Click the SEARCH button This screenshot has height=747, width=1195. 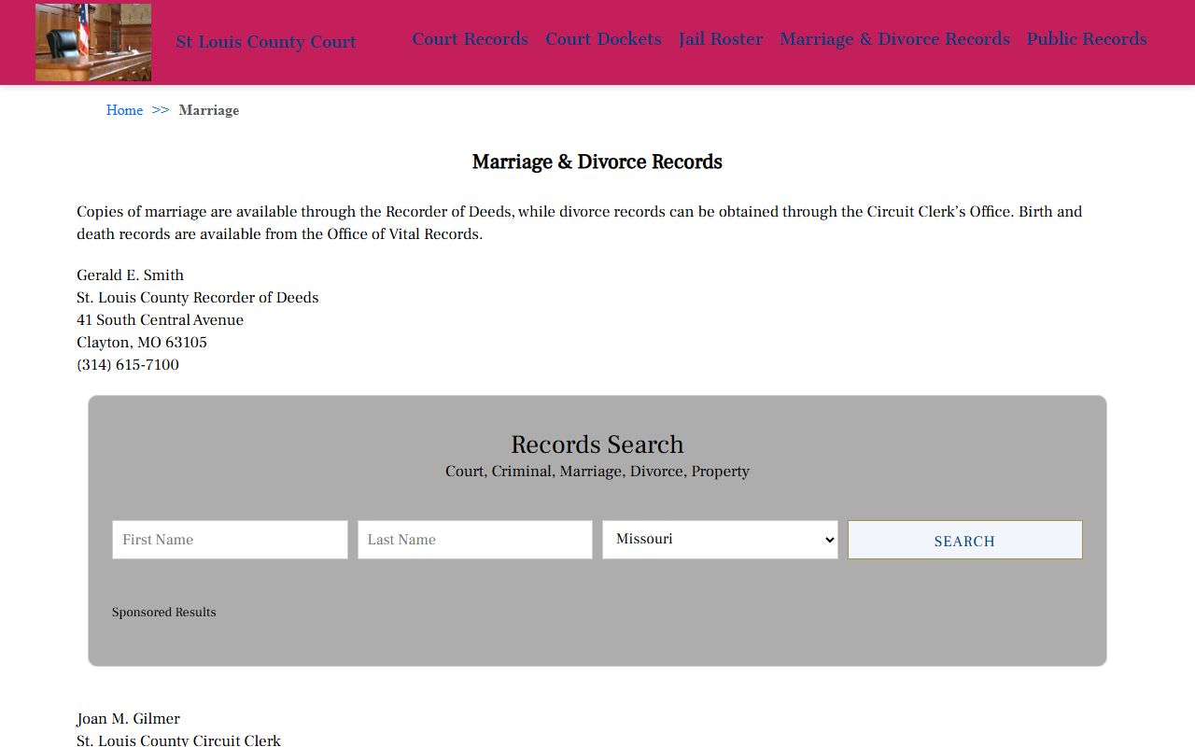click(x=965, y=540)
